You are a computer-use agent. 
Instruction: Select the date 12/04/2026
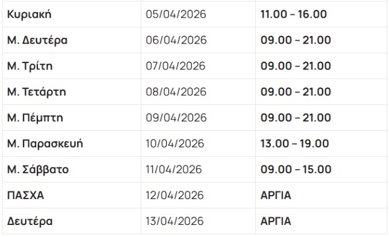175,196
